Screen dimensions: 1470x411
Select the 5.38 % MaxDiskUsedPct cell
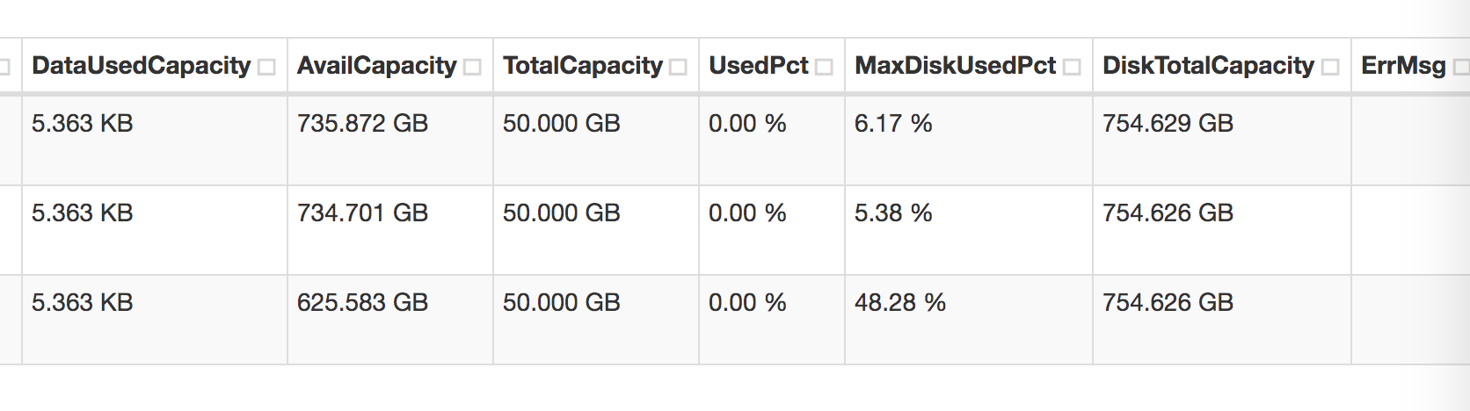(969, 230)
